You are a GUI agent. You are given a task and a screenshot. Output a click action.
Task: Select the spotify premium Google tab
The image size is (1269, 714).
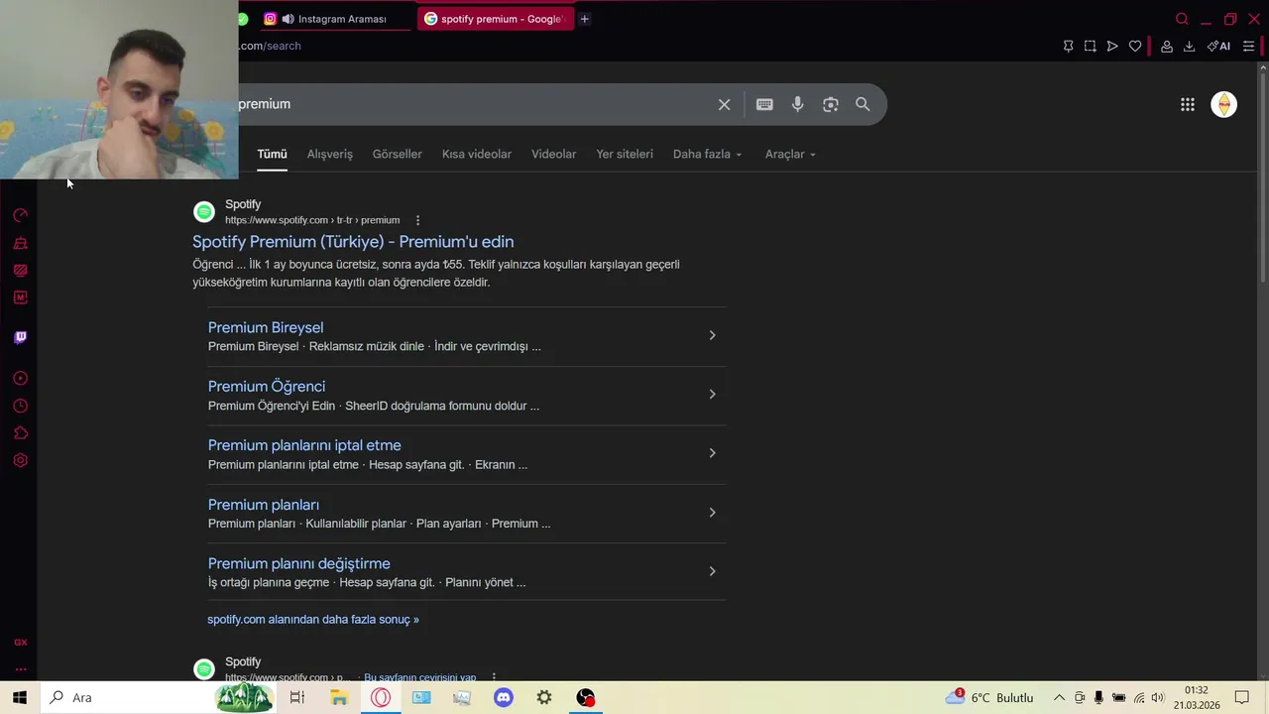(496, 19)
